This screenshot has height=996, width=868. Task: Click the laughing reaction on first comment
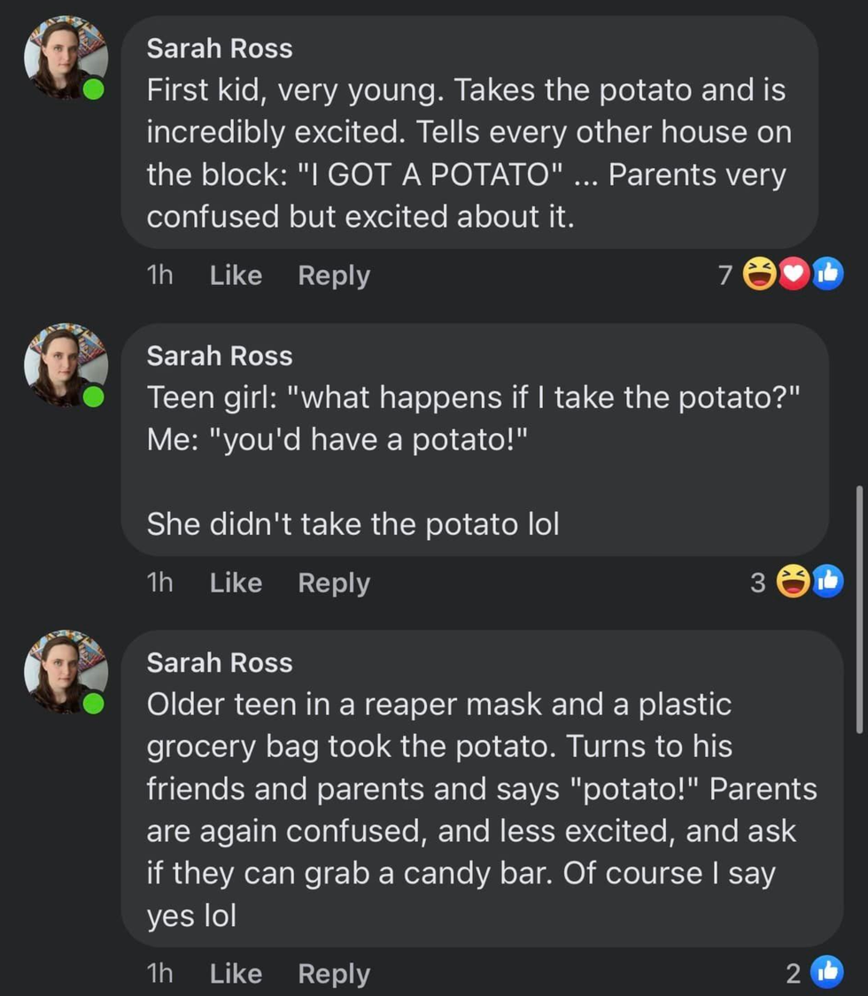coord(759,275)
